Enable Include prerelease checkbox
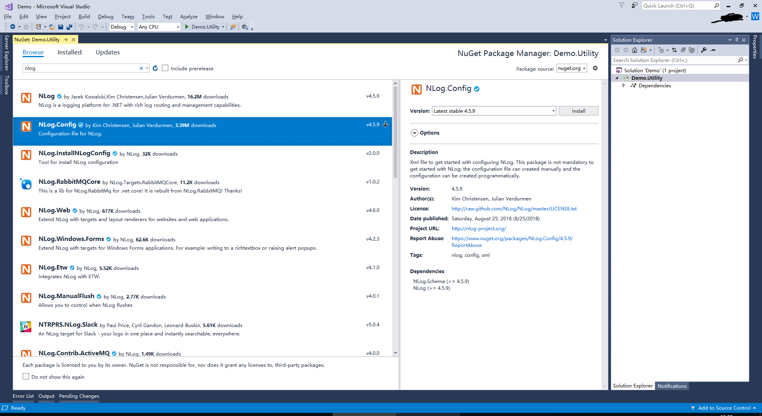The width and height of the screenshot is (762, 416). [x=165, y=68]
